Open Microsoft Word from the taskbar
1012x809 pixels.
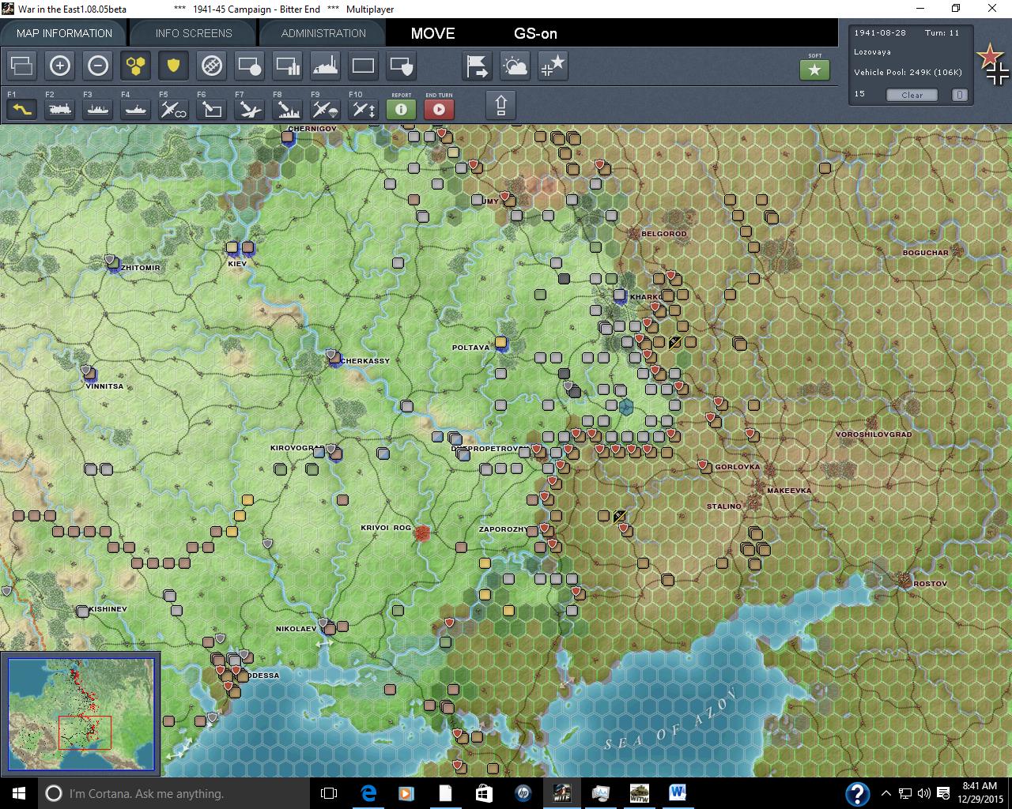point(678,793)
